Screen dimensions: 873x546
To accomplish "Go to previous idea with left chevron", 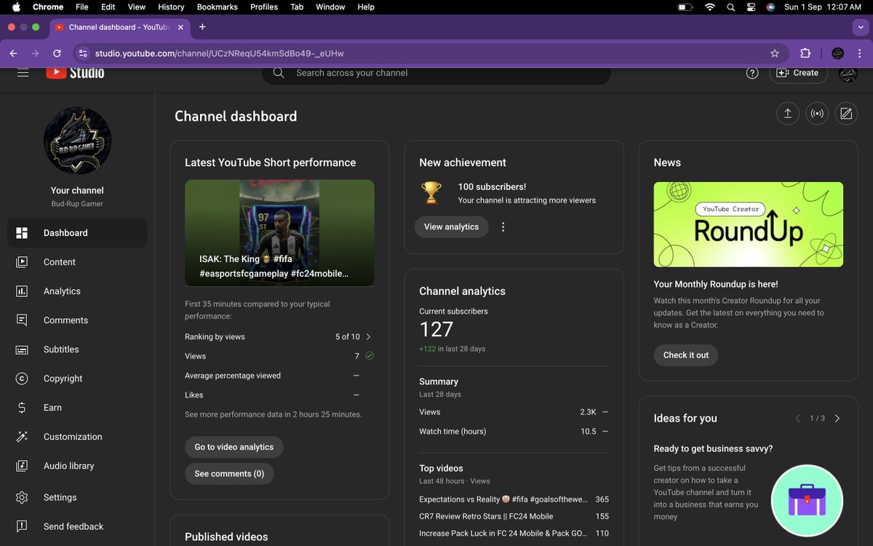I will [797, 419].
